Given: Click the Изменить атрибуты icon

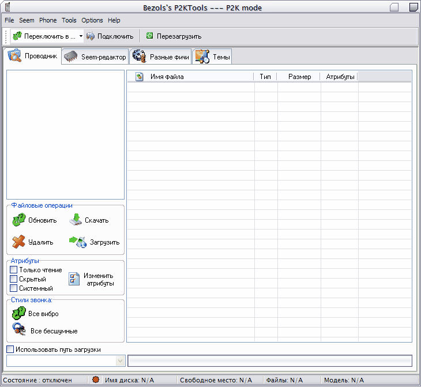Looking at the screenshot, I should click(x=74, y=279).
